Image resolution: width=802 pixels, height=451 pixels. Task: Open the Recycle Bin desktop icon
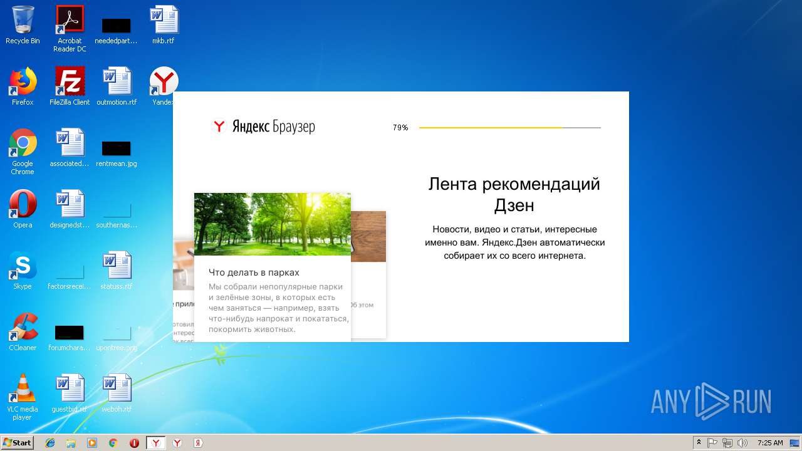click(23, 25)
